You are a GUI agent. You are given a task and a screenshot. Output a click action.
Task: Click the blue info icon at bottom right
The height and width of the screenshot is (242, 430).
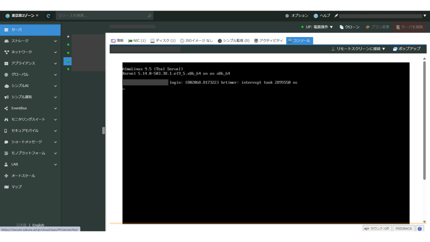420,229
